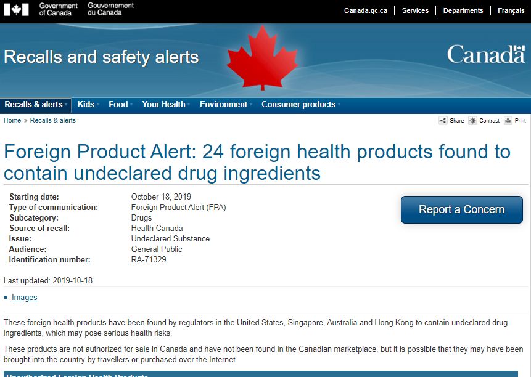Image resolution: width=531 pixels, height=377 pixels.
Task: Open Recalls & alerts breadcrumb link
Action: coord(53,120)
